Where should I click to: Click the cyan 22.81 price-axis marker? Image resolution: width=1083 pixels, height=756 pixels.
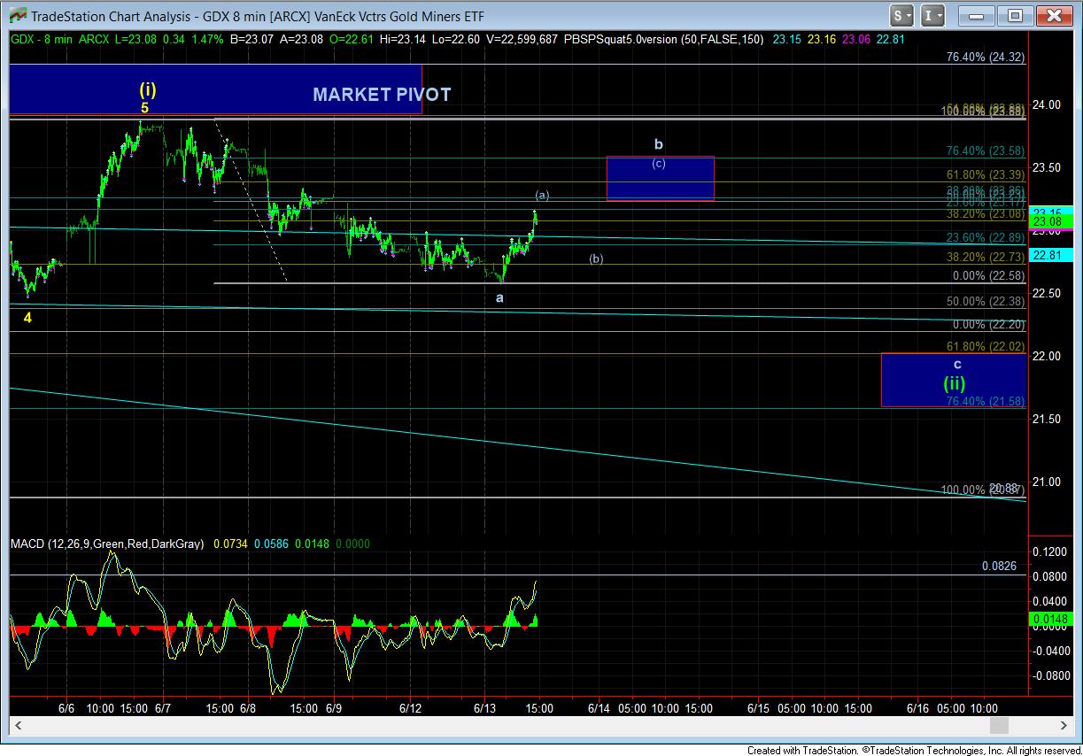click(x=1049, y=255)
